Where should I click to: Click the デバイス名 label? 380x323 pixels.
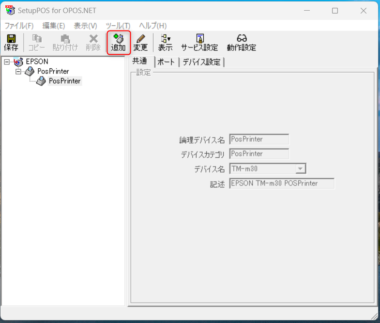pos(210,169)
